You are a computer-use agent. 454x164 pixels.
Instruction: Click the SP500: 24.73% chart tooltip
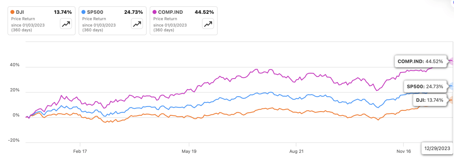[x=425, y=87]
